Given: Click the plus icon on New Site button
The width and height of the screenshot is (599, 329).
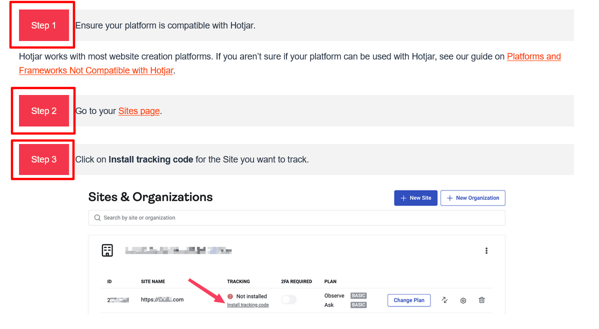Looking at the screenshot, I should (403, 197).
